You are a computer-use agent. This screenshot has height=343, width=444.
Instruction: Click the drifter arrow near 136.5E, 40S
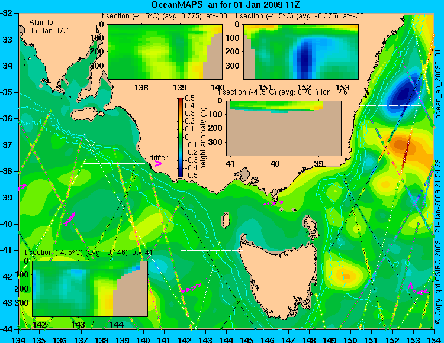click(x=69, y=219)
